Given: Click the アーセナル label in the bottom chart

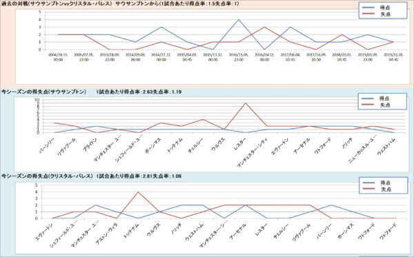Looking at the screenshot, I should (237, 232).
